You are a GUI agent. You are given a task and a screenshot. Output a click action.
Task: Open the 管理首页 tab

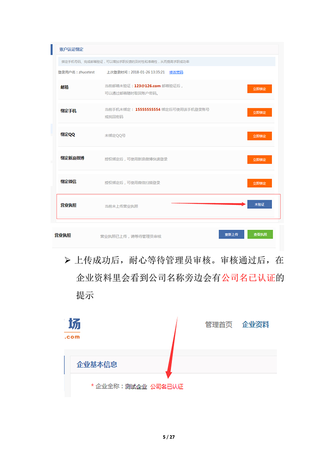coord(219,325)
